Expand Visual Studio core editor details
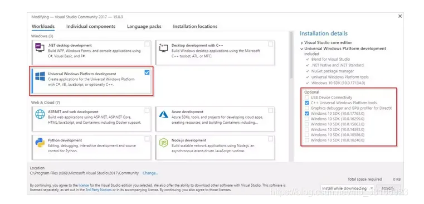Viewport: 424px width, 204px height. 302,43
